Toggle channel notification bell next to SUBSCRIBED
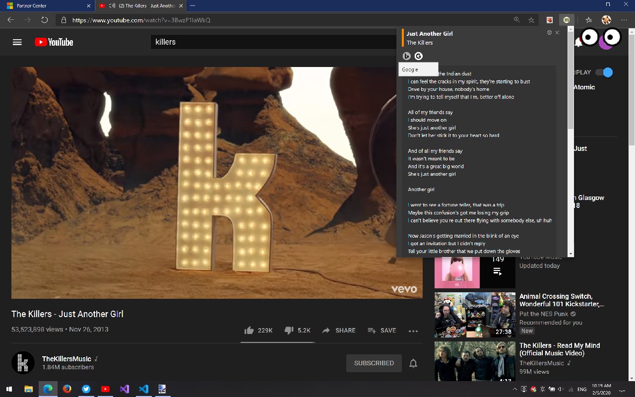The height and width of the screenshot is (397, 635). click(x=413, y=363)
